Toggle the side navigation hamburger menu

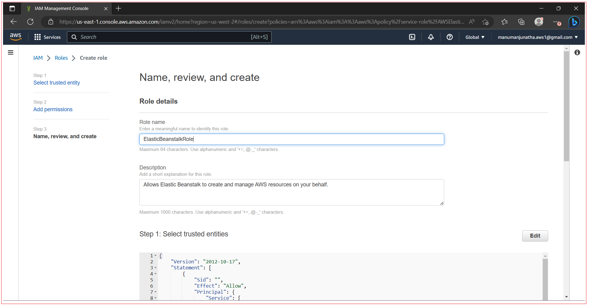tap(11, 52)
